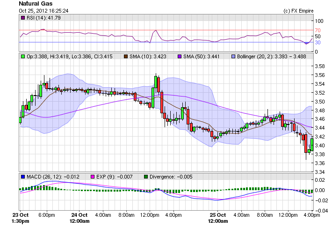This screenshot has width=332, height=227.
Task: Click the 'Op:3.388, Hi:3.419, Lo:3.386, Cl:3.415' text
Action: coord(70,56)
